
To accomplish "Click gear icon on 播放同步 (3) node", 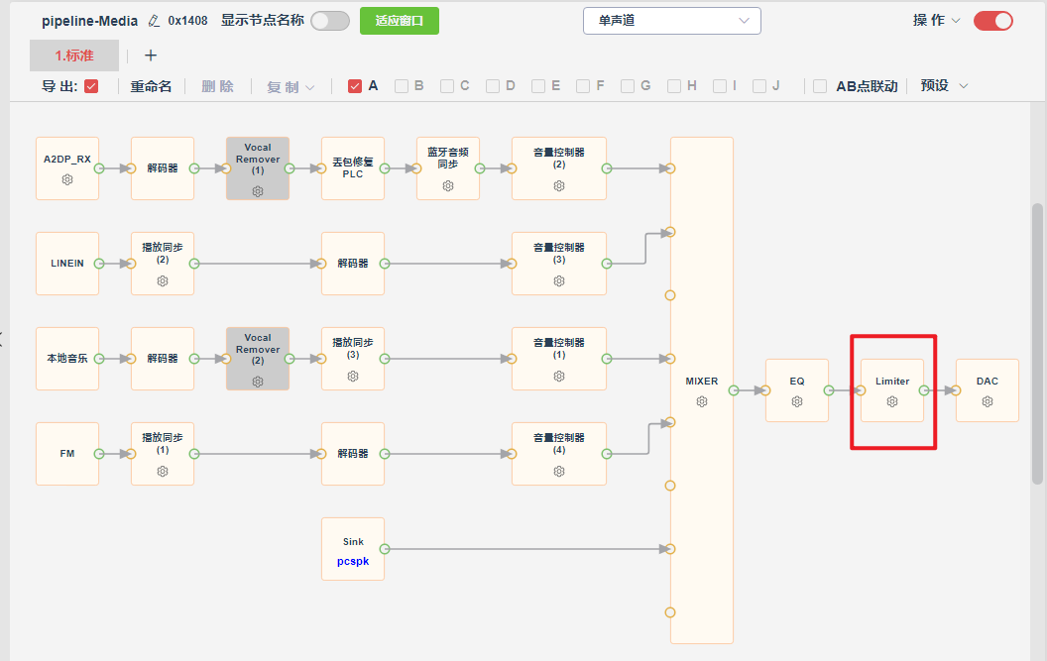I will [x=353, y=376].
